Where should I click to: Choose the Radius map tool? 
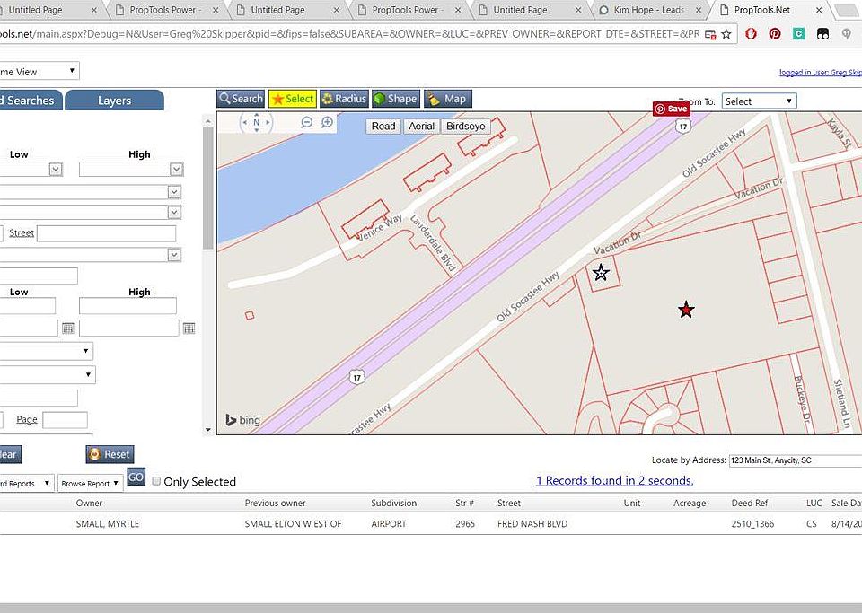(x=344, y=99)
